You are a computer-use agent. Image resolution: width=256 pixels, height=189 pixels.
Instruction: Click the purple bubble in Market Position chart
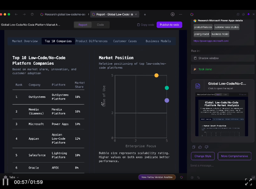point(167,101)
